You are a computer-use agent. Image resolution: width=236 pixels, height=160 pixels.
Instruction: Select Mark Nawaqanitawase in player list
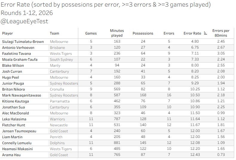point(22,95)
